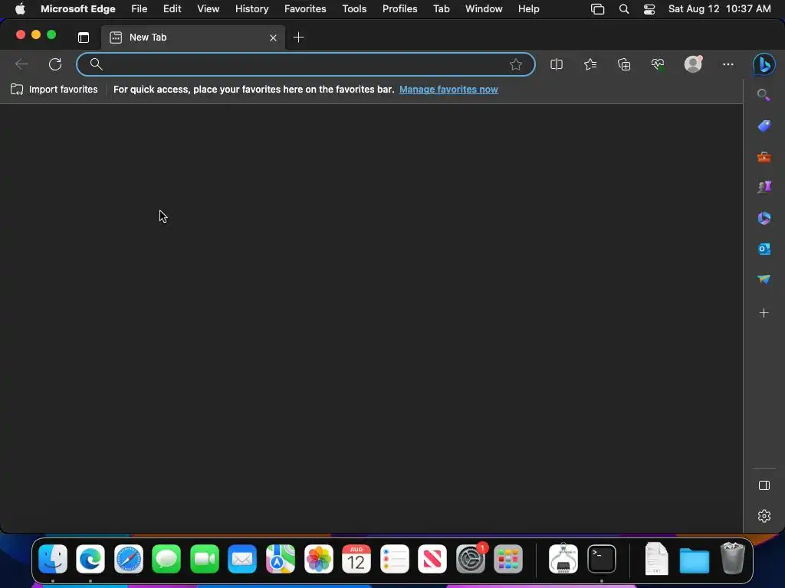
Task: Close the New Tab tab
Action: click(x=273, y=38)
